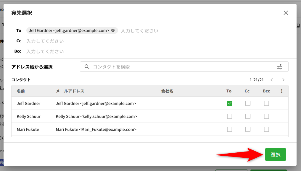Open search filter options icon
Screen dimensions: 301x171
[x=279, y=67]
